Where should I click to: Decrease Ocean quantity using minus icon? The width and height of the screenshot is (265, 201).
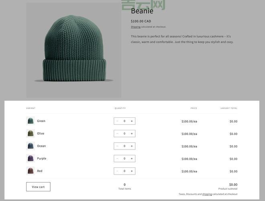[117, 146]
